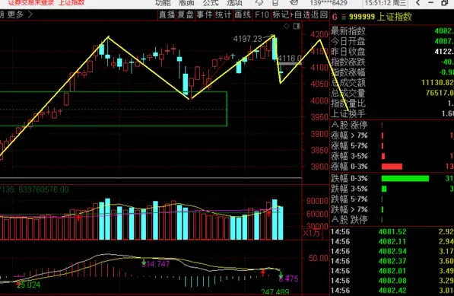Expand the 更多 periods chevron

tap(30, 14)
